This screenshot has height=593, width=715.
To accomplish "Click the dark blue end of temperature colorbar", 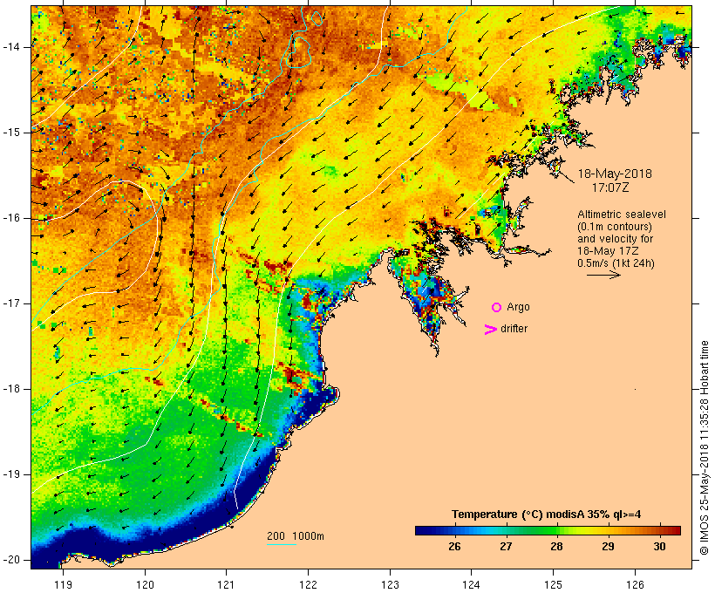I will coord(422,530).
